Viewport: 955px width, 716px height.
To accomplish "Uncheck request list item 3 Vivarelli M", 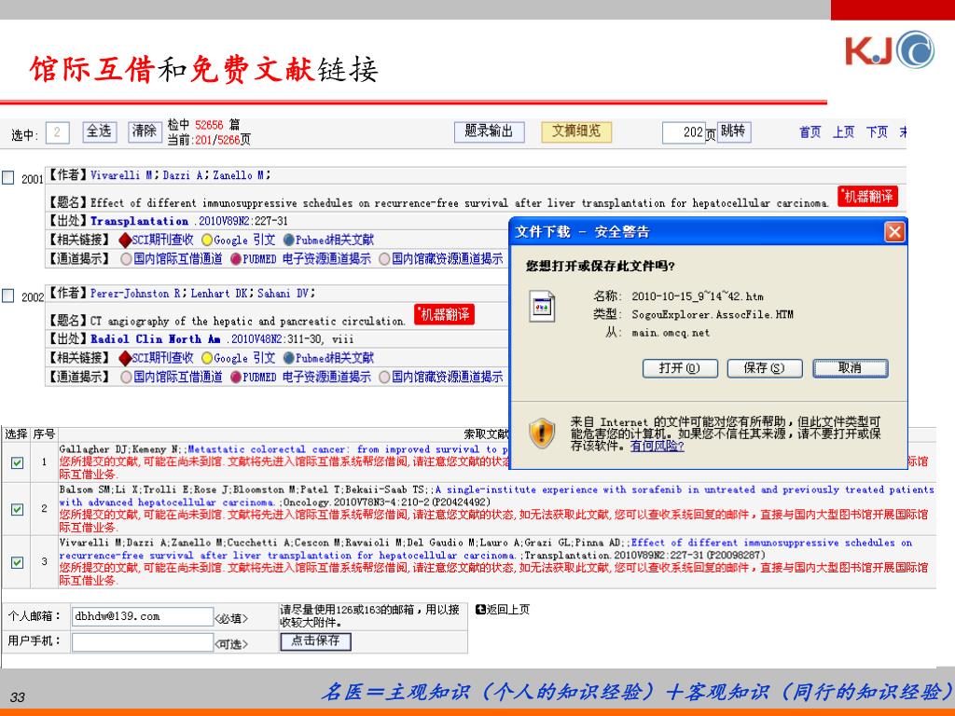I will click(x=17, y=562).
